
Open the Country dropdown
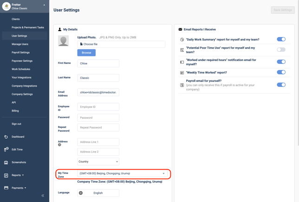click(98, 162)
